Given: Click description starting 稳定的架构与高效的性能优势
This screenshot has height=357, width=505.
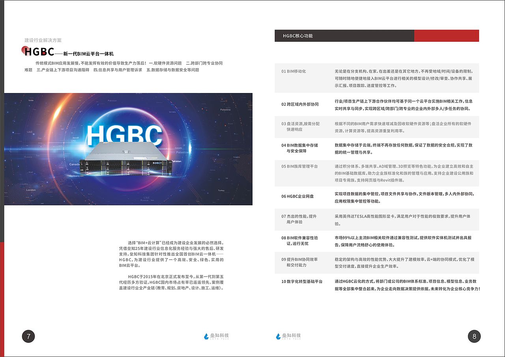Looking at the screenshot, I should 404,263.
